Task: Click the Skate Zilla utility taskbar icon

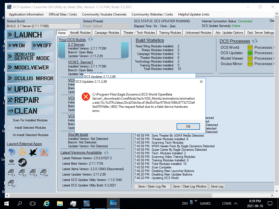Action: [x=87, y=204]
